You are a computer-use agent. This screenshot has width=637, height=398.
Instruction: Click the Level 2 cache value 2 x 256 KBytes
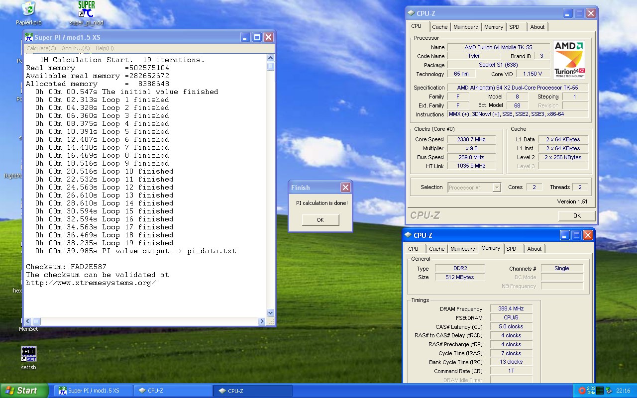[563, 157]
